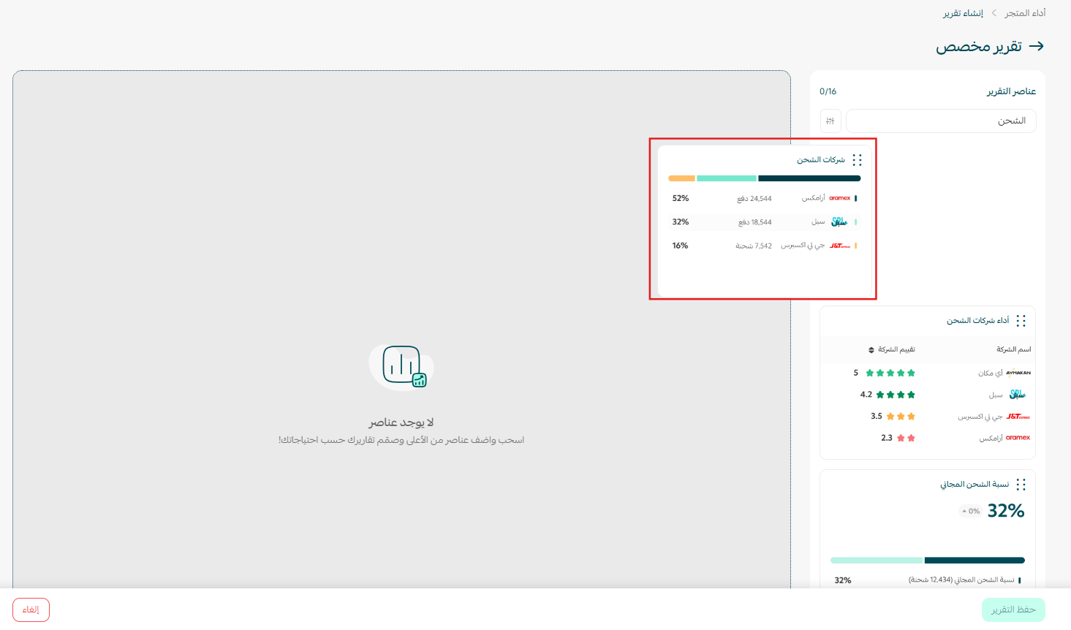Image resolution: width=1071 pixels, height=630 pixels.
Task: Click the back arrow beside تقرير مخصص
Action: pyautogui.click(x=1036, y=47)
